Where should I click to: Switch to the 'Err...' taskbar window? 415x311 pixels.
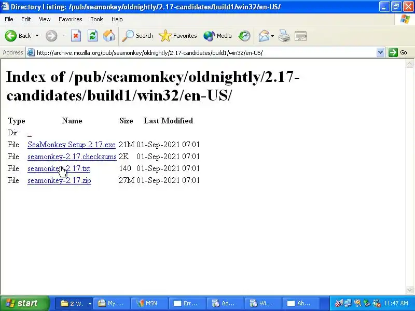tap(187, 303)
